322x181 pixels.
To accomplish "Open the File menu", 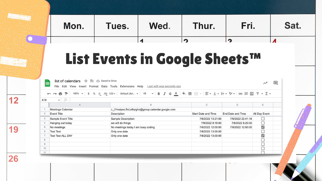I will pos(57,86).
